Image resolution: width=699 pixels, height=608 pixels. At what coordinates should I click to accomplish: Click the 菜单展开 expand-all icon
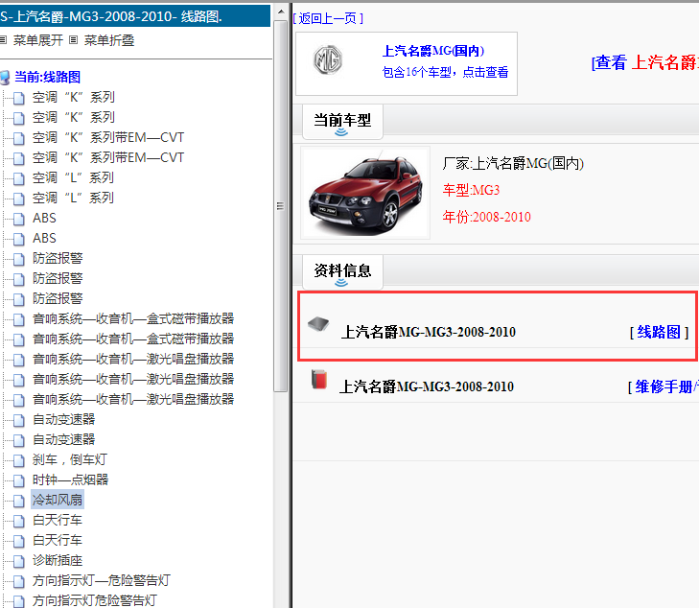click(3, 40)
